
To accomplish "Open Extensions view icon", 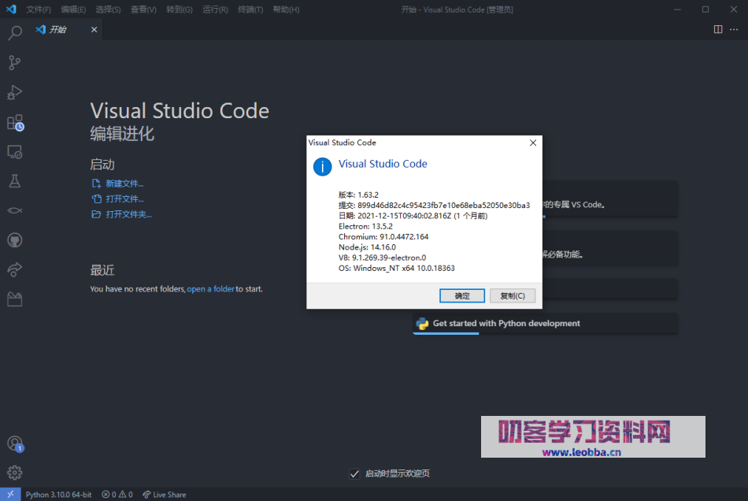I will (x=15, y=123).
